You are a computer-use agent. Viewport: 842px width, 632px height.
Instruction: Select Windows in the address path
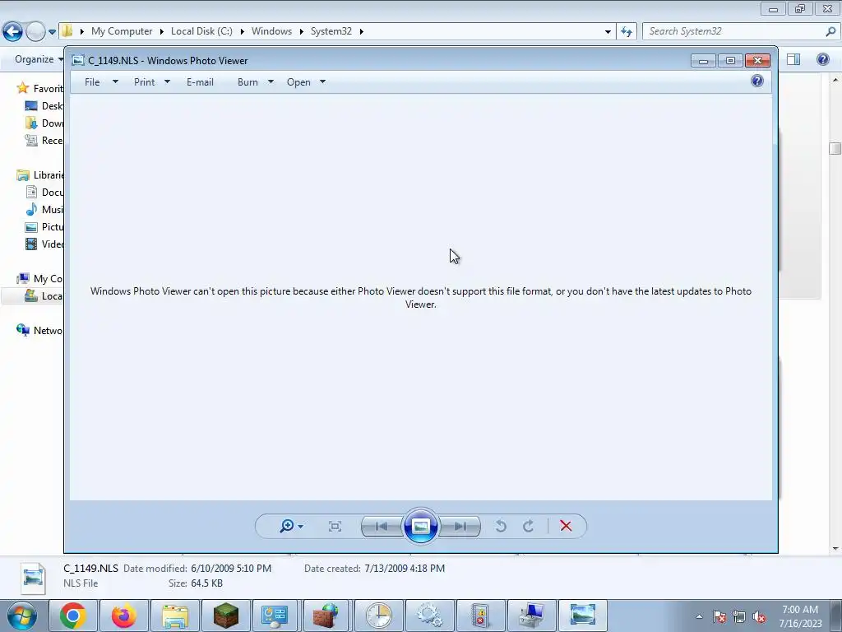pos(271,31)
